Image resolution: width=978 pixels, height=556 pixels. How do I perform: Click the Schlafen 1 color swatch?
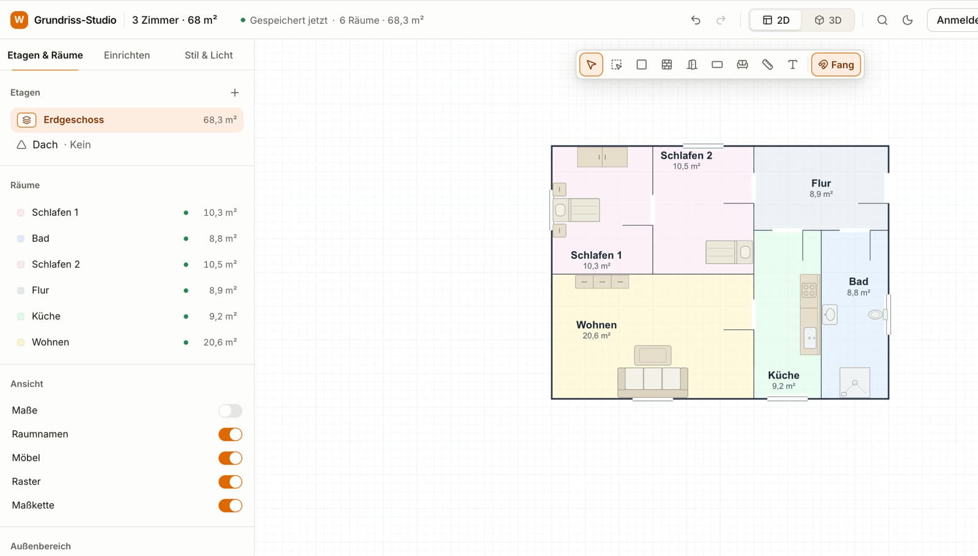(x=21, y=213)
